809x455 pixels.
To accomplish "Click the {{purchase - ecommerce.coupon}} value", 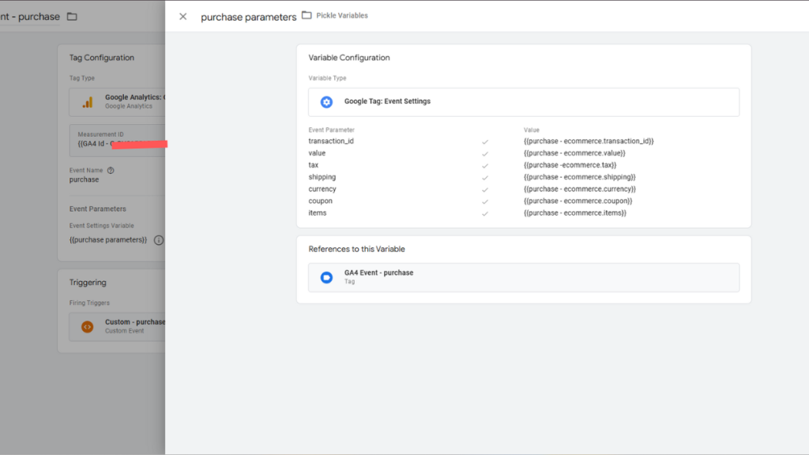I will coord(578,201).
